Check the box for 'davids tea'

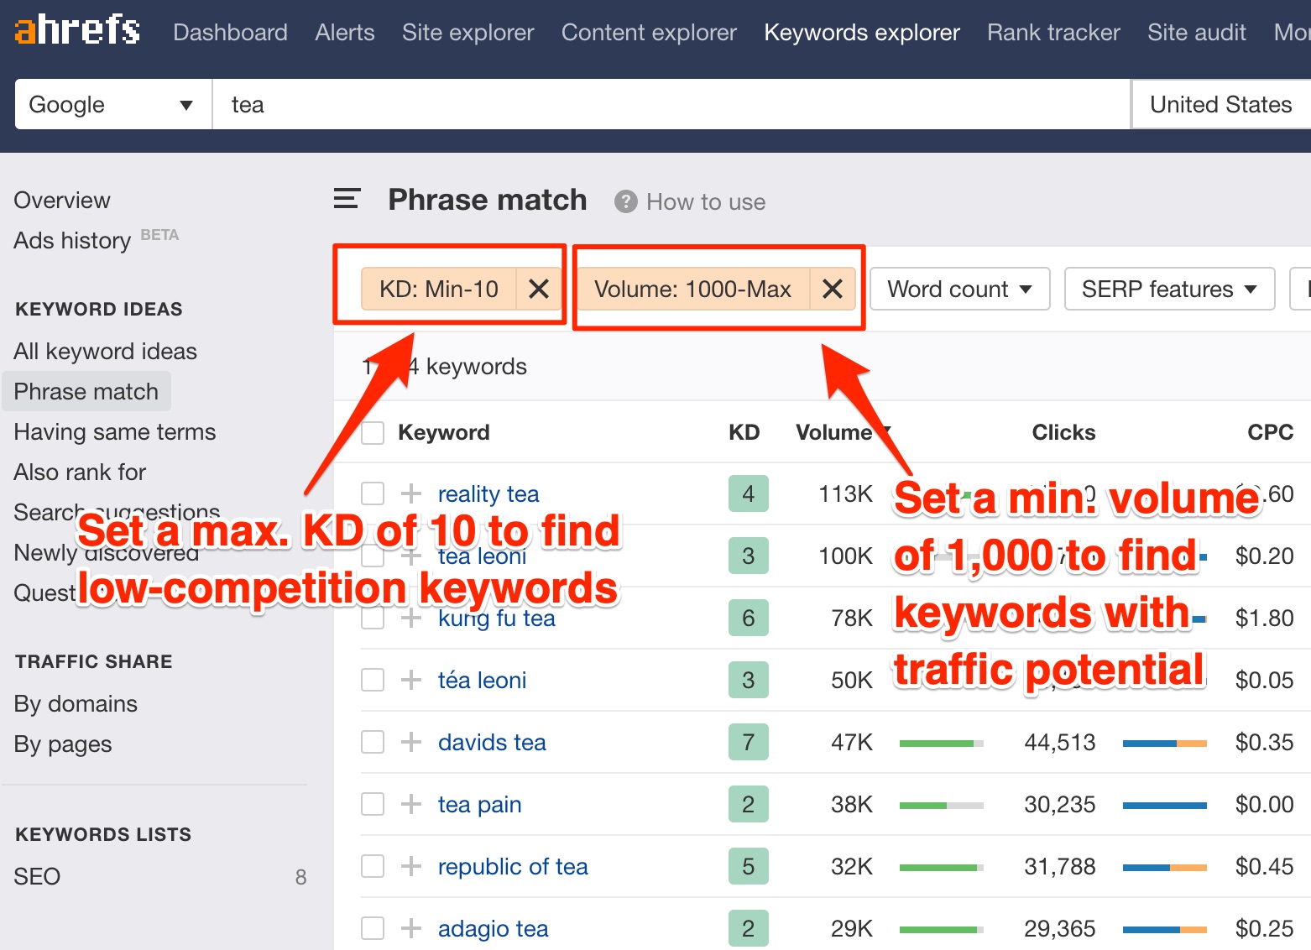373,742
